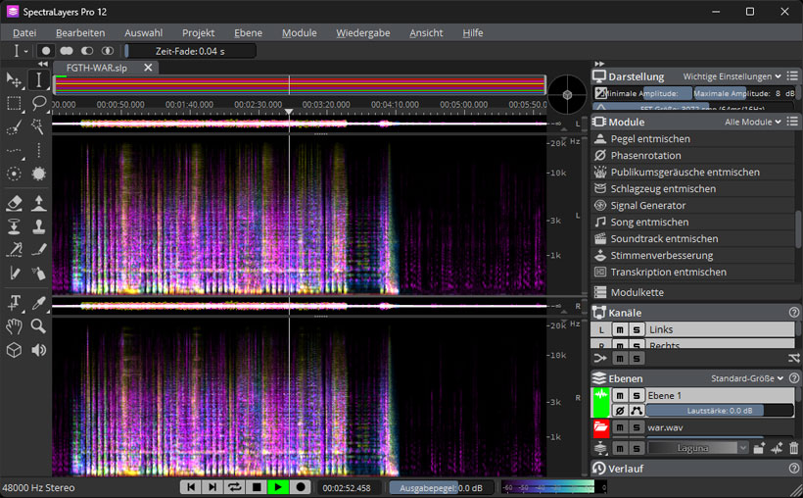Toggle phase inversion on Ebene 1

tap(620, 411)
